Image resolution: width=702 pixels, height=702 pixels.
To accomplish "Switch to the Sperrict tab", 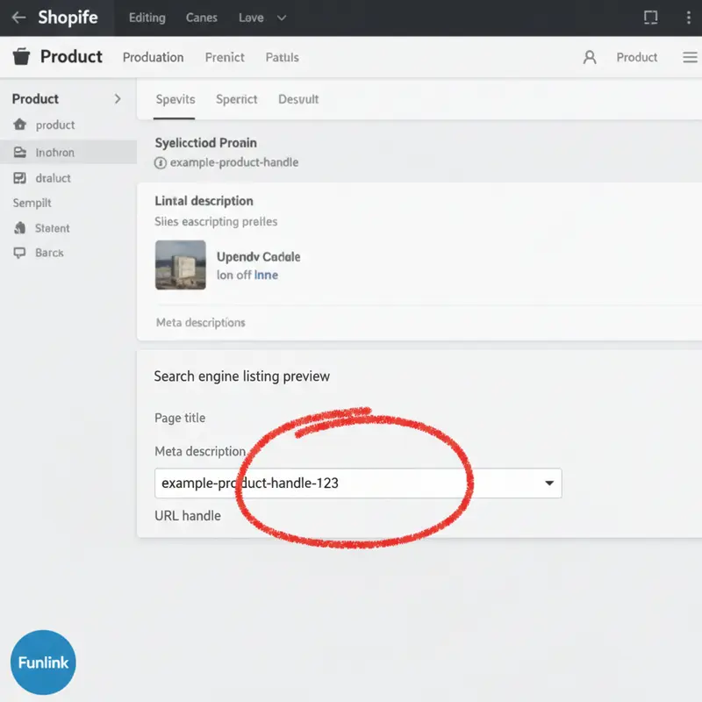I will (x=237, y=99).
